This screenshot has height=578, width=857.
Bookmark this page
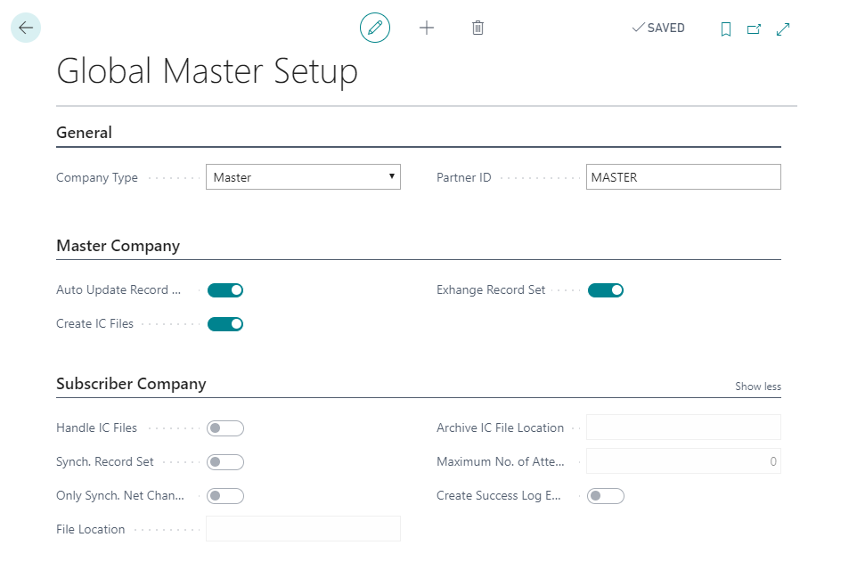click(726, 29)
